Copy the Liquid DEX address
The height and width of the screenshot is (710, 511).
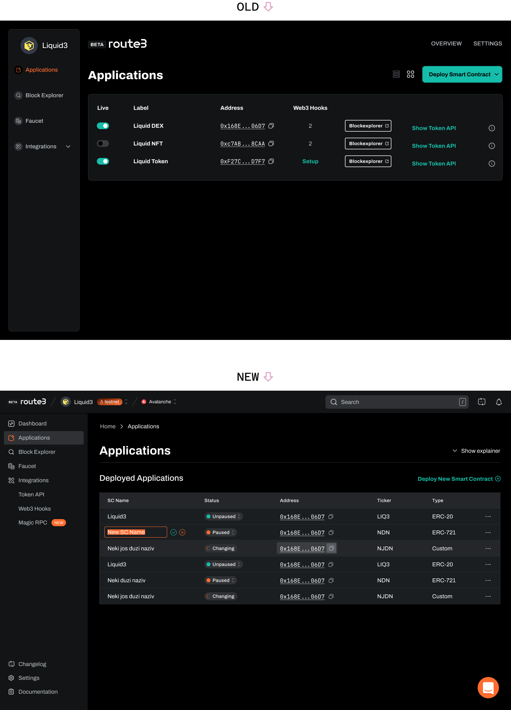click(271, 126)
